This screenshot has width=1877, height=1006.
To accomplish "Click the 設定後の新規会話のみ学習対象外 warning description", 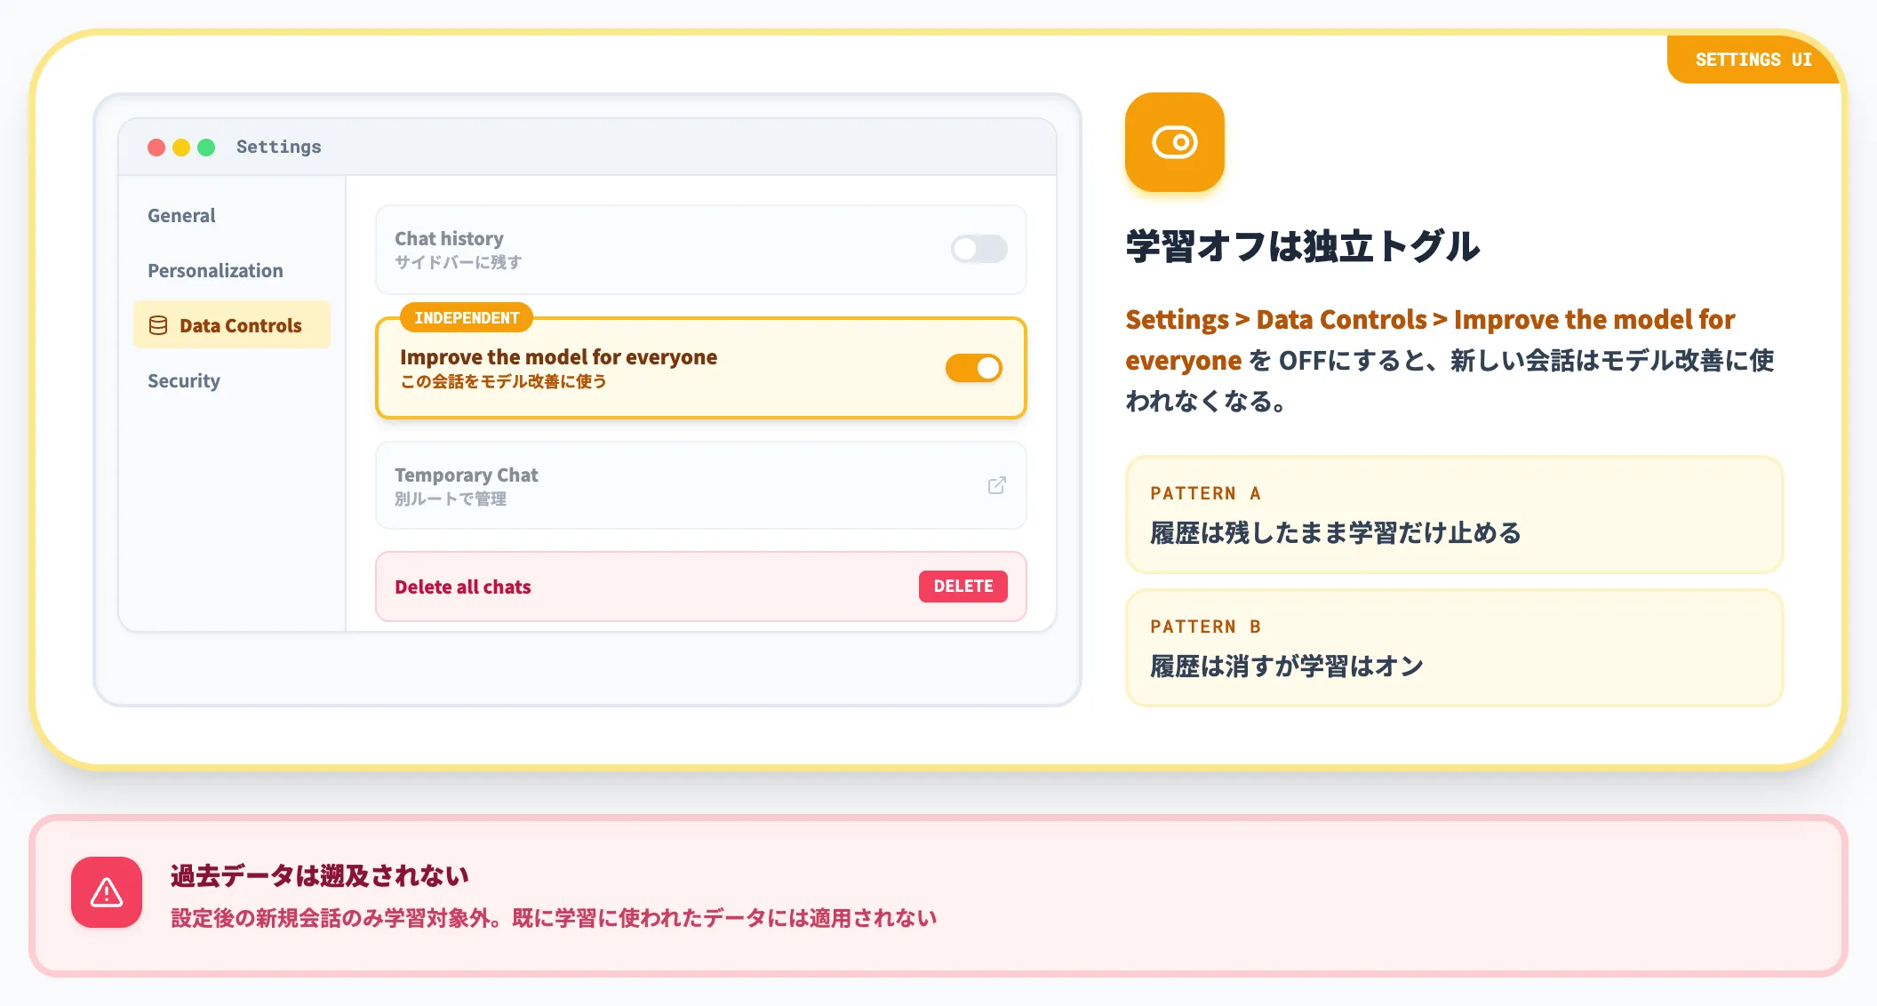I will (x=554, y=918).
